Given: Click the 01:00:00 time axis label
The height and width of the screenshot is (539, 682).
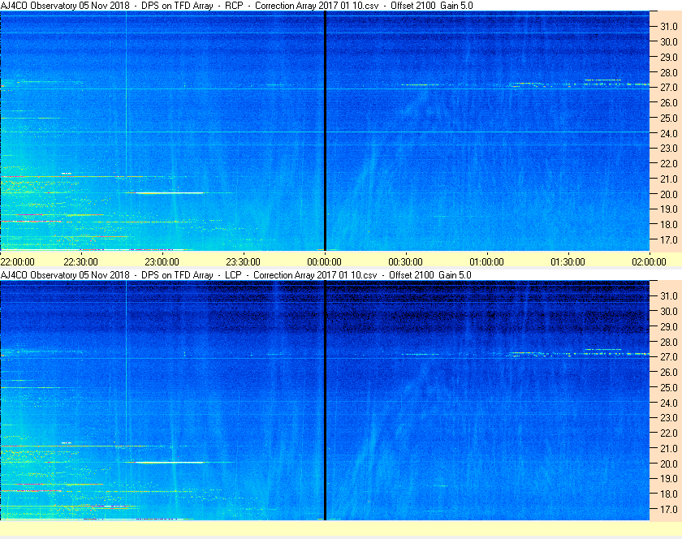Looking at the screenshot, I should point(486,262).
